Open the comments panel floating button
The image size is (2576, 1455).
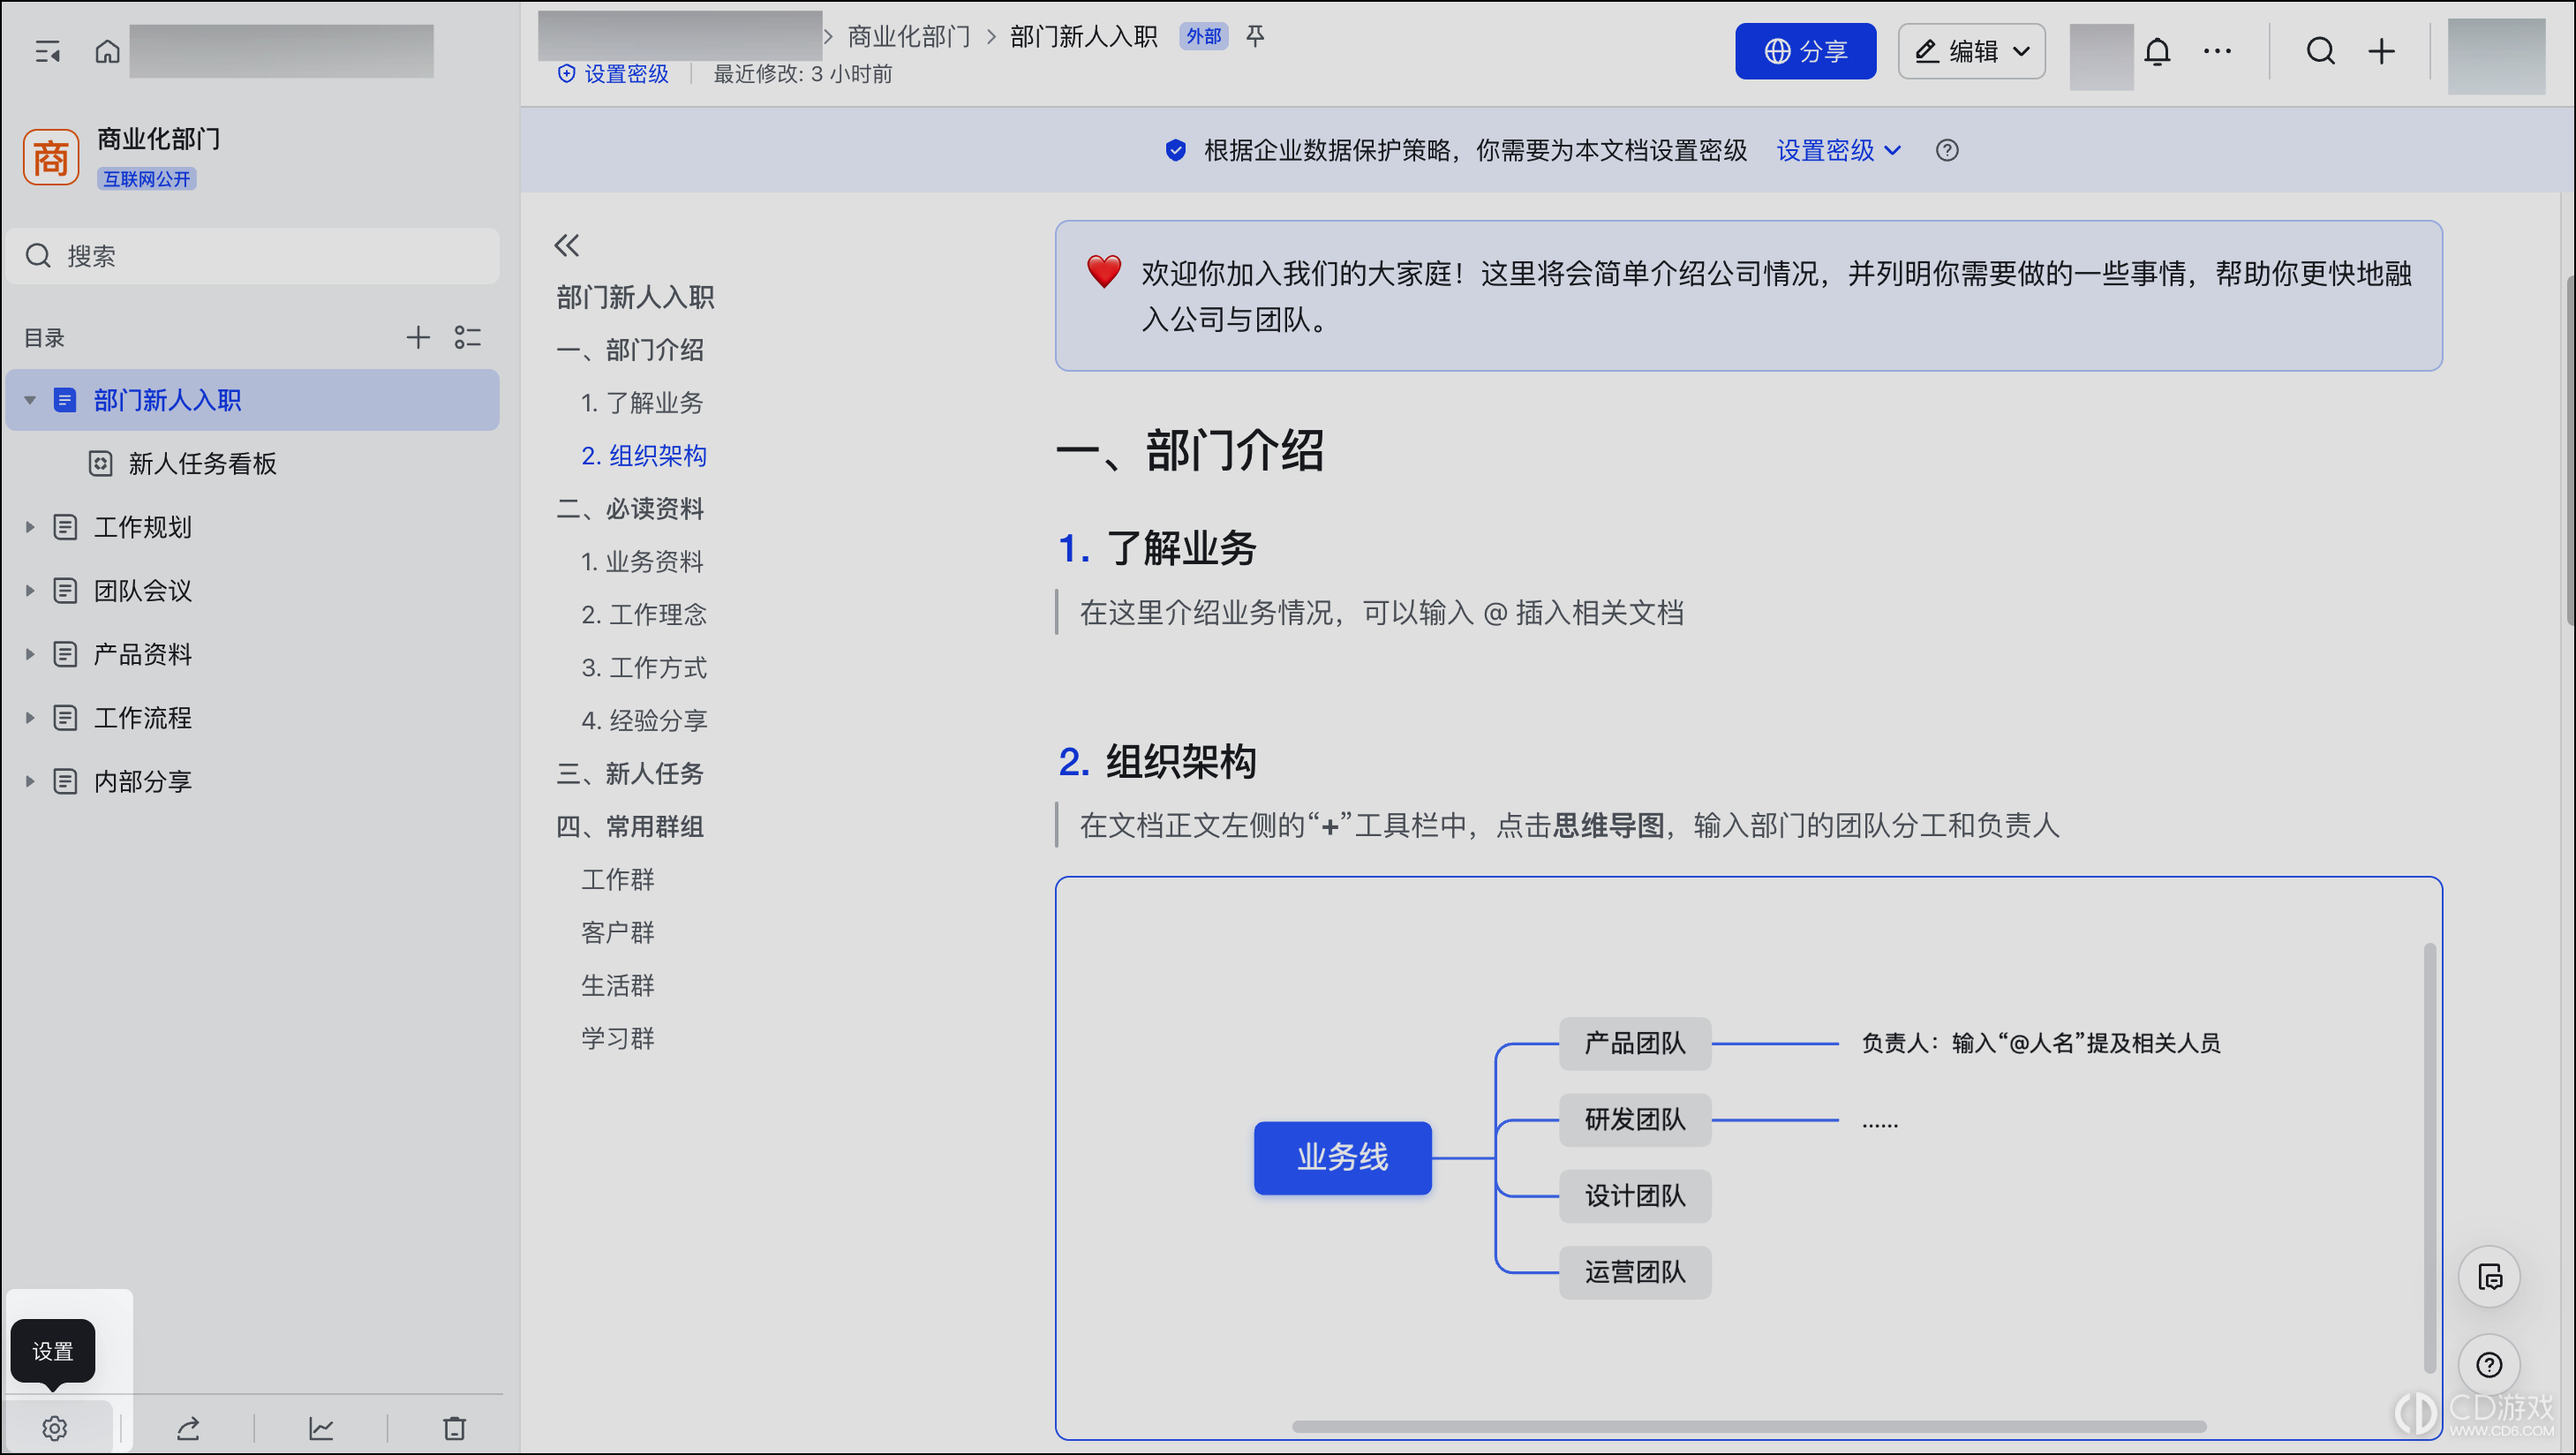tap(2489, 1277)
